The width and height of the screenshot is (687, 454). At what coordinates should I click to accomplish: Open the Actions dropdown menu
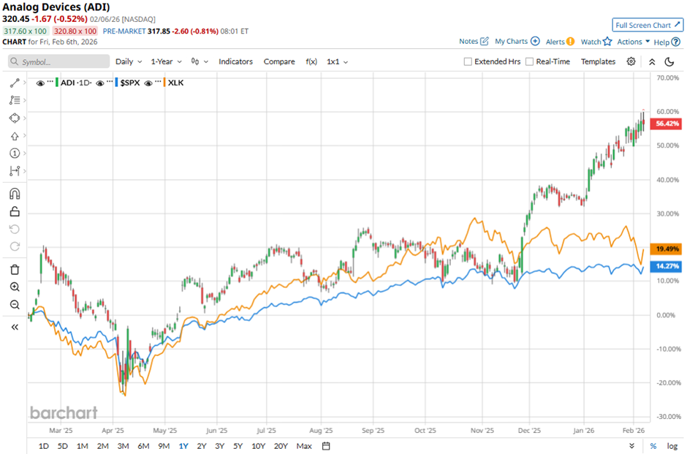point(633,42)
